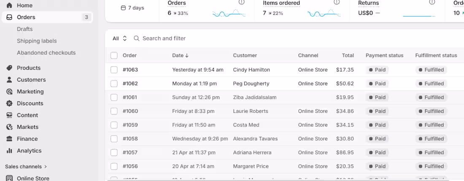Sort by the Total column header

click(x=348, y=56)
